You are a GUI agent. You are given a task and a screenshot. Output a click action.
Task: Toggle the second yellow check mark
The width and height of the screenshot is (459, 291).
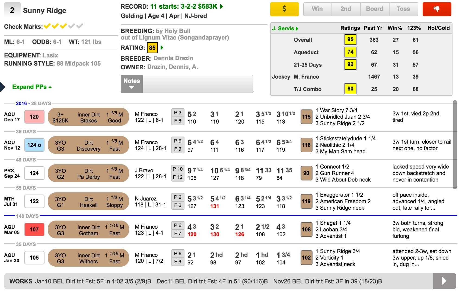(x=55, y=26)
